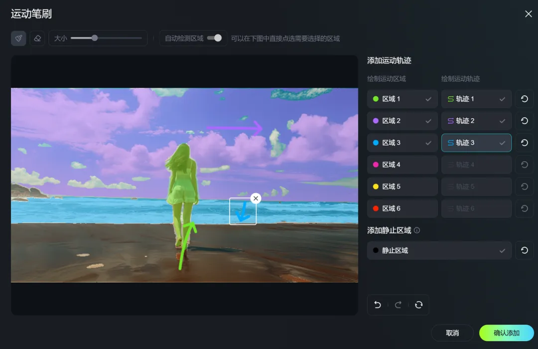The width and height of the screenshot is (538, 349).
Task: Click the checkmark on 区域 3
Action: (428, 143)
